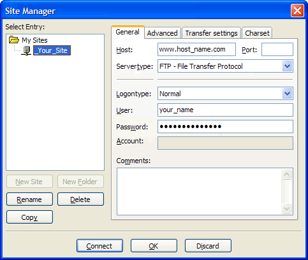Rename the selected site entry

[x=29, y=199]
